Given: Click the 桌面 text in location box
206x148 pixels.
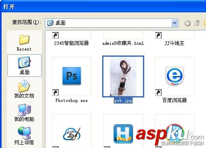Looking at the screenshot, I should 61,23.
